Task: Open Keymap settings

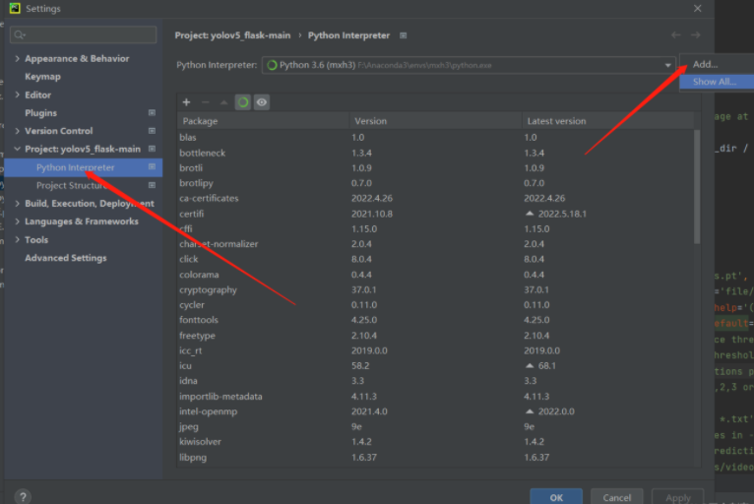Action: [42, 77]
